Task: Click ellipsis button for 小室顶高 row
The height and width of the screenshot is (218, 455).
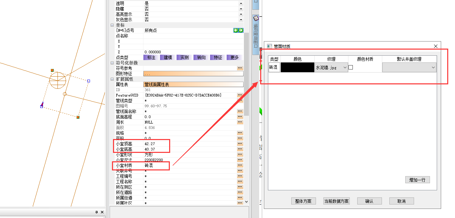Action: click(x=240, y=144)
